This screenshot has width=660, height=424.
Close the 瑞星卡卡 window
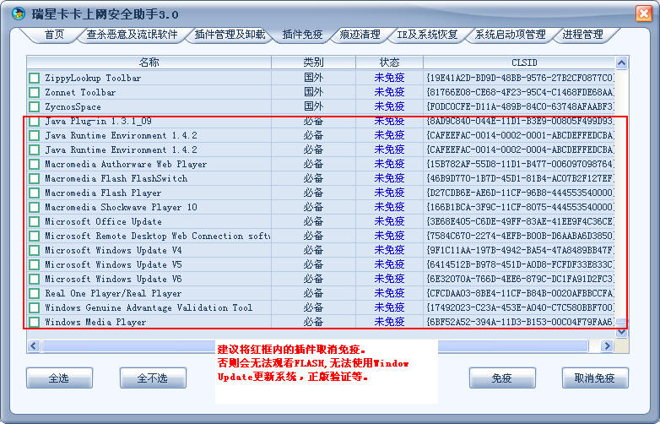[x=644, y=14]
